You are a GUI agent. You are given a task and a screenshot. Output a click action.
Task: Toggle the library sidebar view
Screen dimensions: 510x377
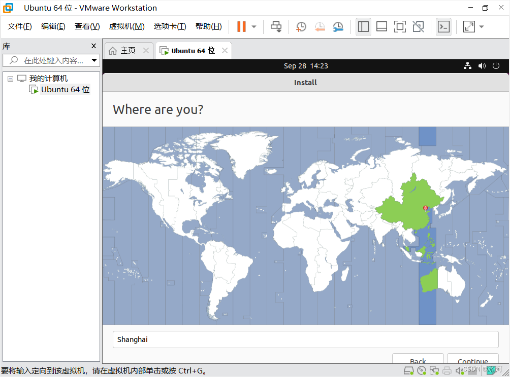pos(363,27)
